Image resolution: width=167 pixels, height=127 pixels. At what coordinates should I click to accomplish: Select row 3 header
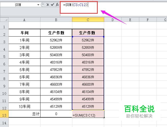tap(4, 40)
